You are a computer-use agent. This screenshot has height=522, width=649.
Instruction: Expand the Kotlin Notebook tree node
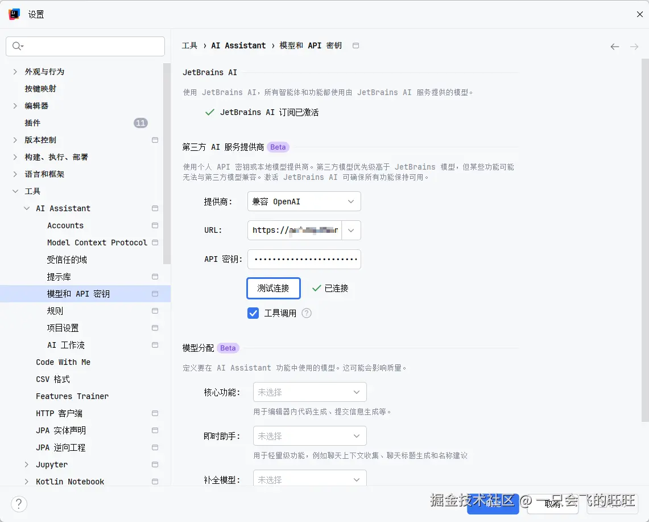pyautogui.click(x=27, y=482)
